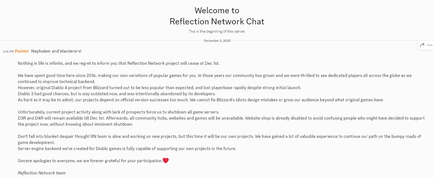Click the red heart emoji in the message
This screenshot has width=434, height=178.
[x=166, y=161]
